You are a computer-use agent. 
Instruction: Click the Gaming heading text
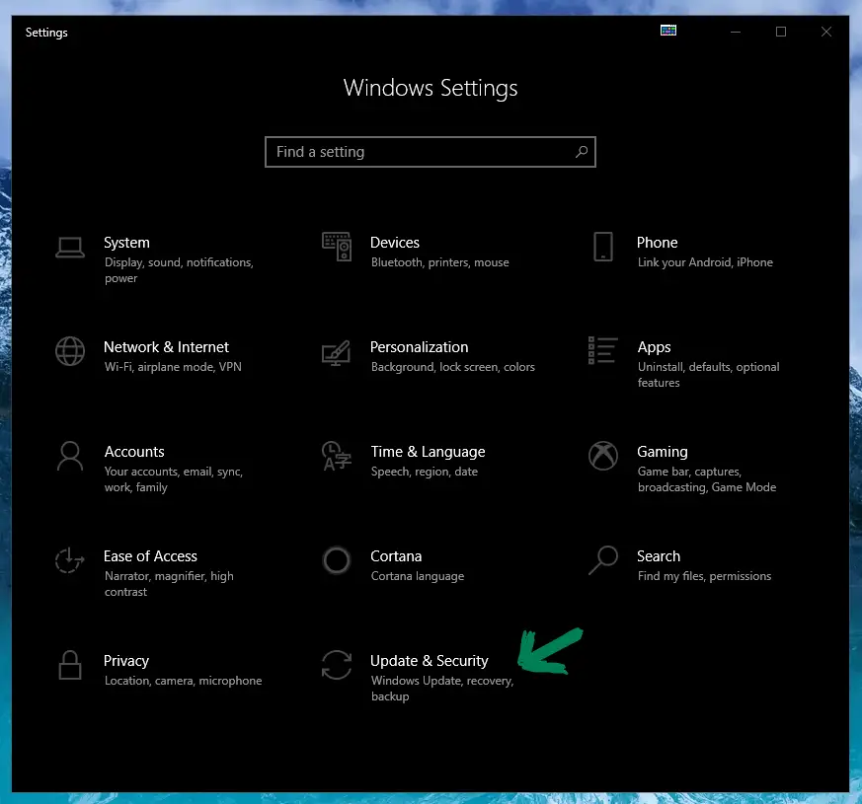pos(662,452)
